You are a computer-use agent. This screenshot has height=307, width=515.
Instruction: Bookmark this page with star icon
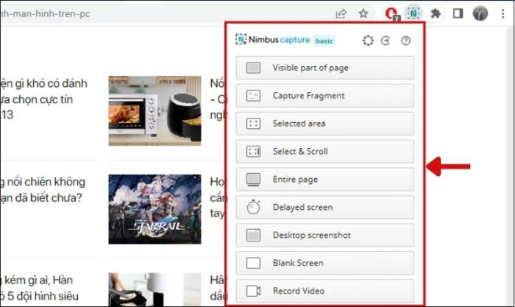click(x=363, y=13)
